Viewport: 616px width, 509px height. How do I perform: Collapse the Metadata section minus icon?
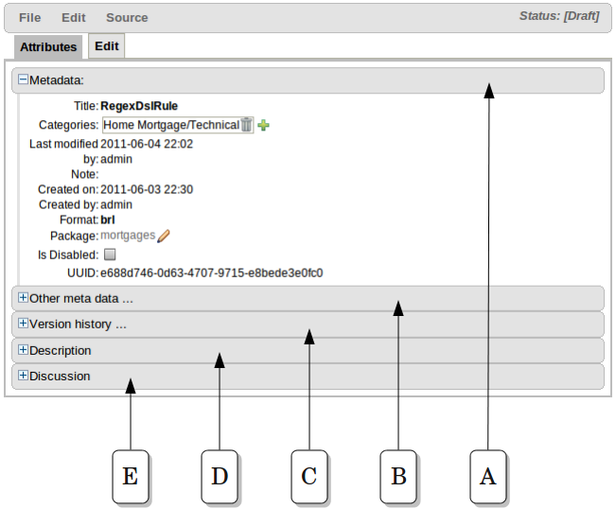tap(24, 80)
